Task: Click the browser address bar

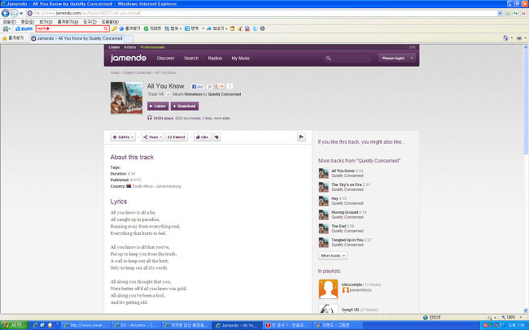Action: 261,13
